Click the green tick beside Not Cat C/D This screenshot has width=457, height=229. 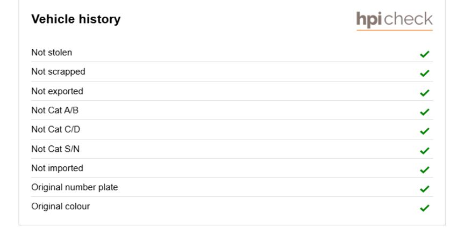[x=425, y=131]
